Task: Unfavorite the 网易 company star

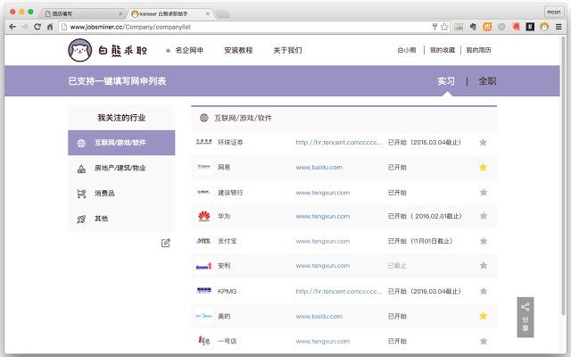Action: coord(483,167)
